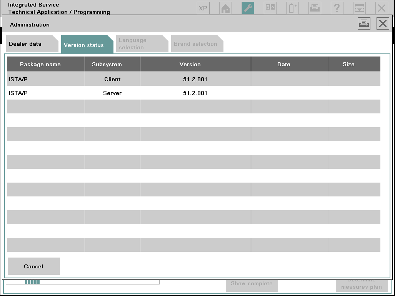Click the Subsystem column header
Image resolution: width=395 pixels, height=296 pixels.
coord(112,64)
